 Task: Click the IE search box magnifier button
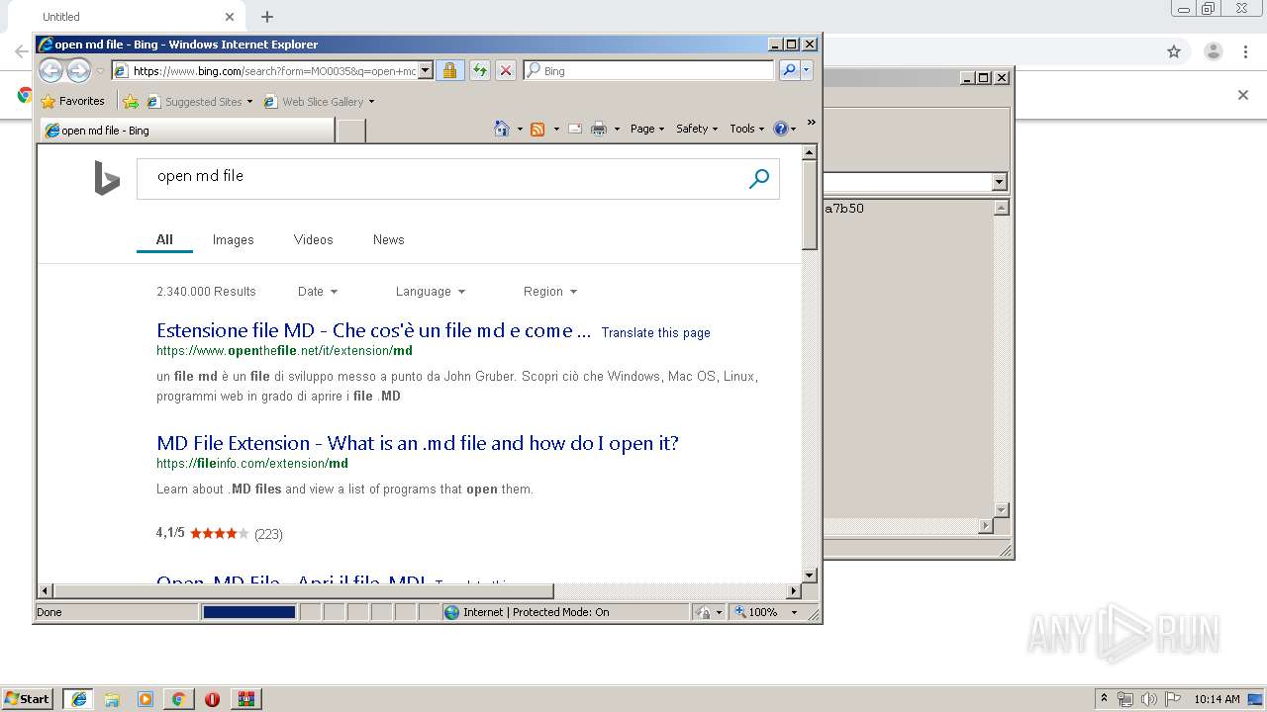(x=789, y=70)
